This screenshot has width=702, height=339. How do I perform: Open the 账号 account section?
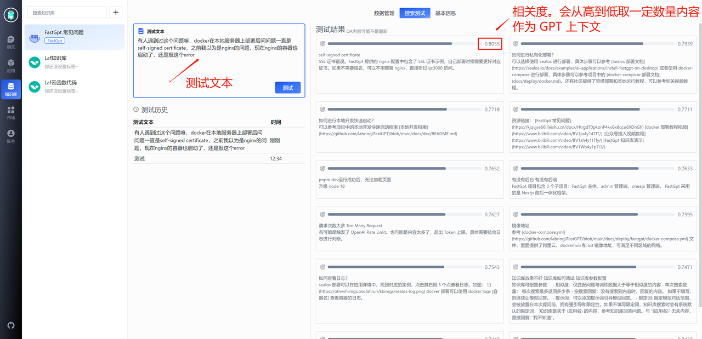pyautogui.click(x=10, y=135)
